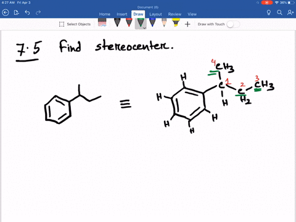Pick the black pen
Viewport: 296px width, 222px height.
(117, 23)
